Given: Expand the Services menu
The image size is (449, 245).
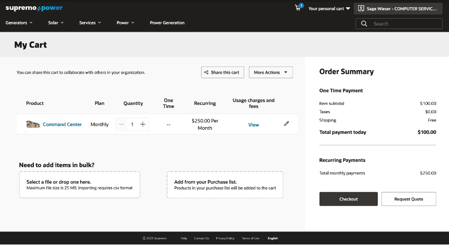Looking at the screenshot, I should click(x=90, y=23).
